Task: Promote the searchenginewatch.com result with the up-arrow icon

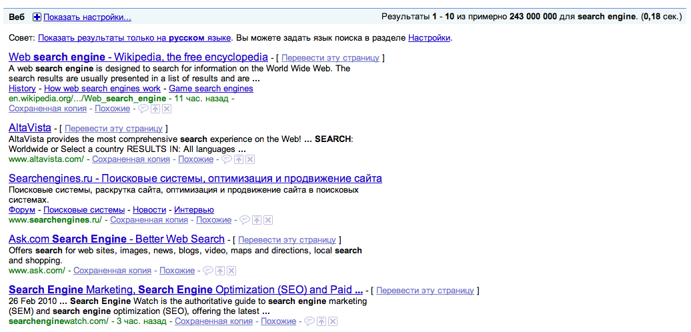Action: click(321, 321)
